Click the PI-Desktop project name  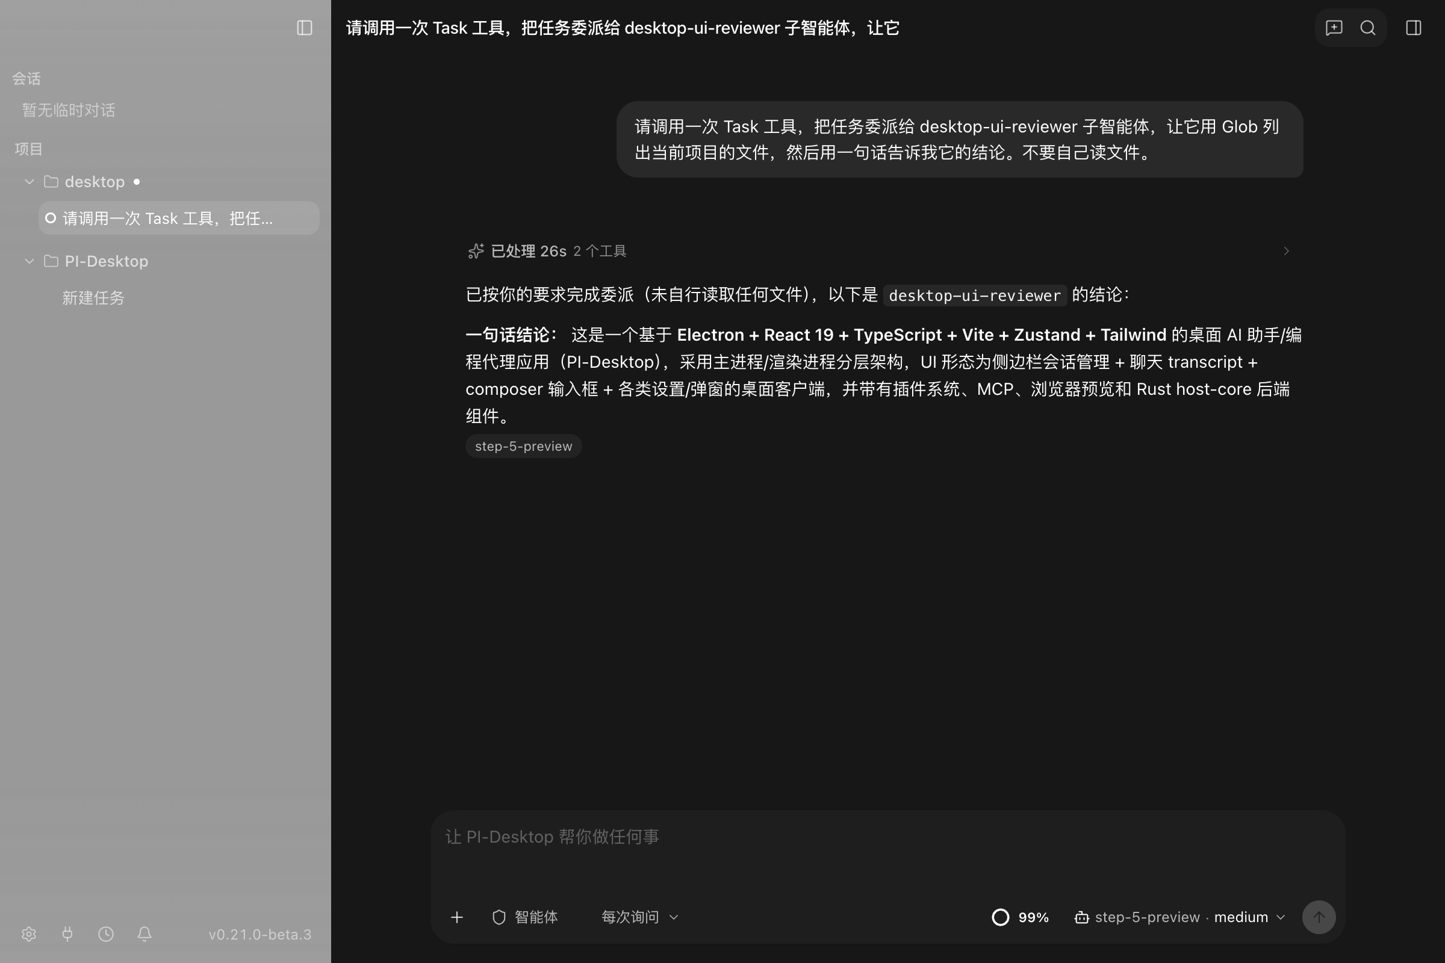pos(107,261)
